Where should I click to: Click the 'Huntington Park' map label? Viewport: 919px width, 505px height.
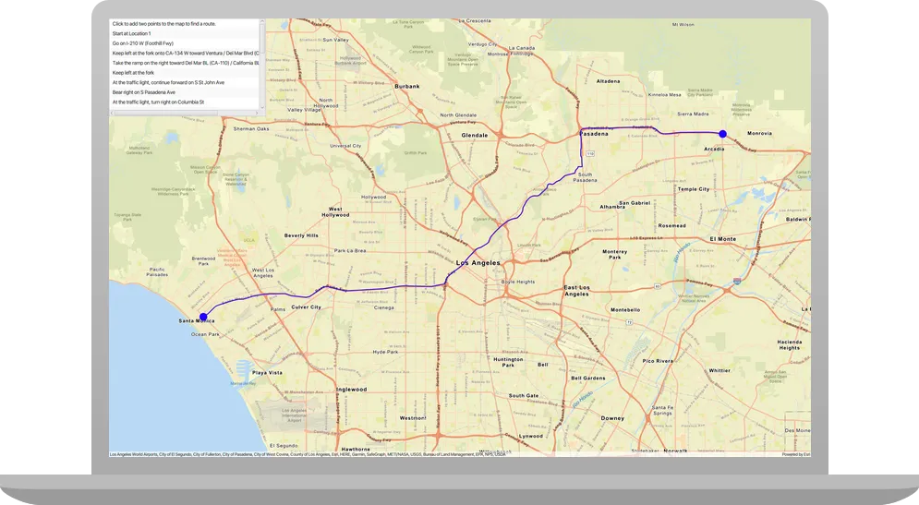(508, 362)
